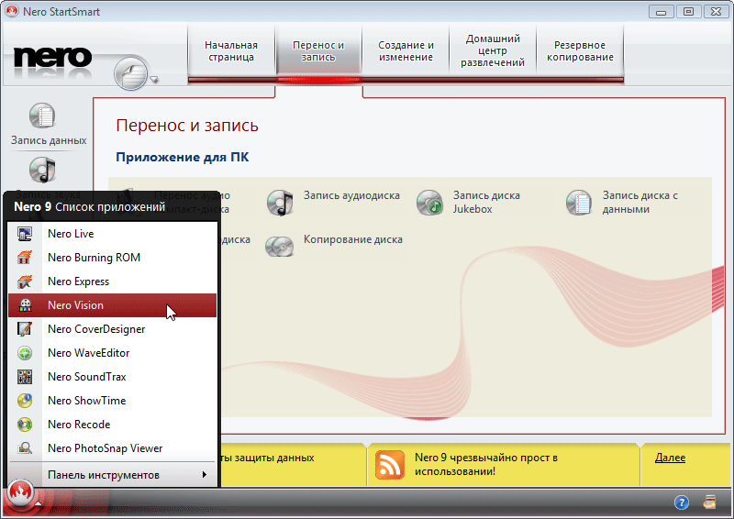Screen dimensions: 734x519
Task: Click the round document button beside the Nero logo
Action: 130,73
